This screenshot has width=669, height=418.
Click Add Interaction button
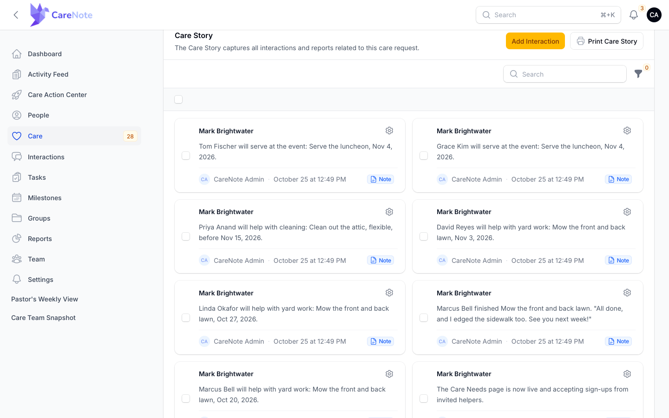coord(535,41)
